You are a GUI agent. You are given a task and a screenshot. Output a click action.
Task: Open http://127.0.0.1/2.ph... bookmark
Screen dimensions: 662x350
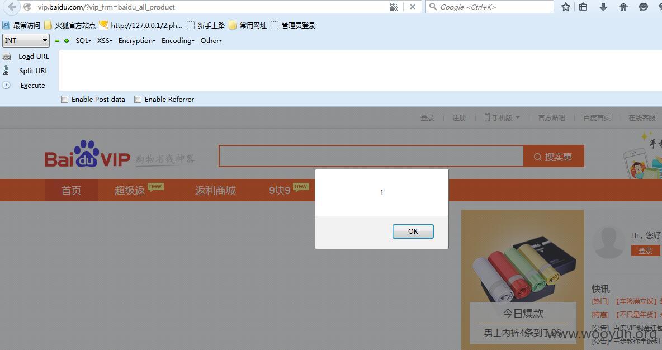pos(141,25)
